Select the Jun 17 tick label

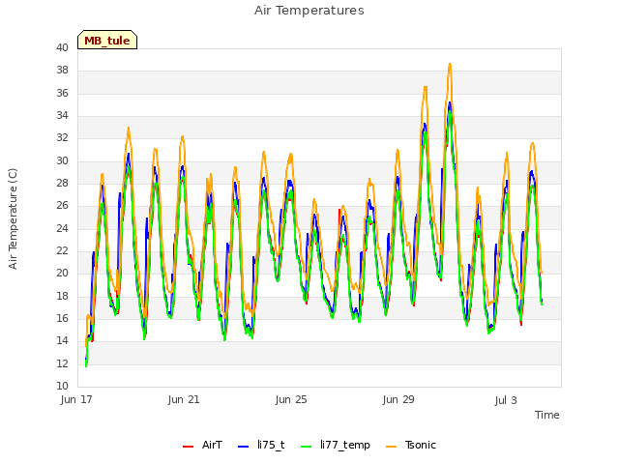pos(76,399)
